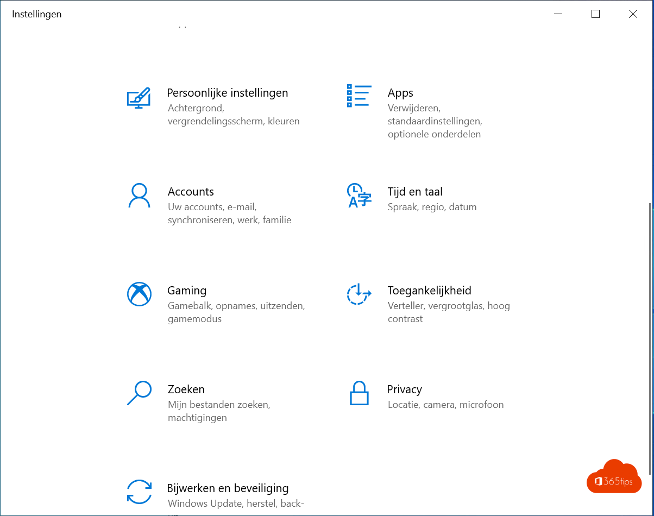
Task: Open Persoonlijke instellingen category title
Action: coord(228,93)
